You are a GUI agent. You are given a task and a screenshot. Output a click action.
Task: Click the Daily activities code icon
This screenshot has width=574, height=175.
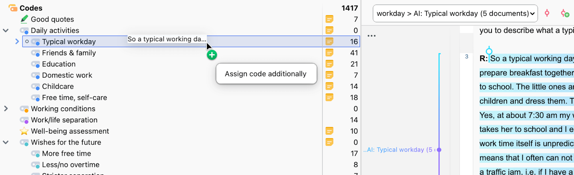pos(24,31)
